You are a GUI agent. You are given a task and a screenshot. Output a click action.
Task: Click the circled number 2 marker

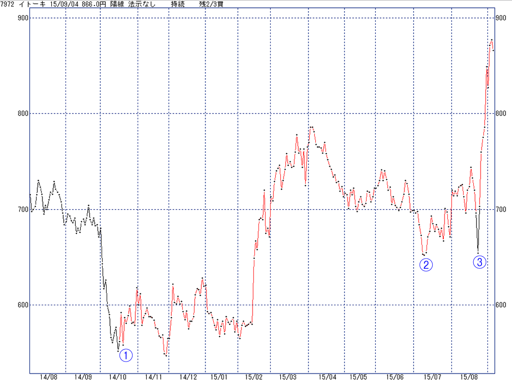[x=426, y=265]
